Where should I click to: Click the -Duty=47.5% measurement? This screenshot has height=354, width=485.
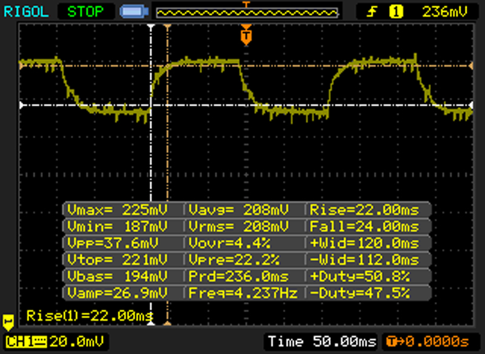click(x=360, y=293)
